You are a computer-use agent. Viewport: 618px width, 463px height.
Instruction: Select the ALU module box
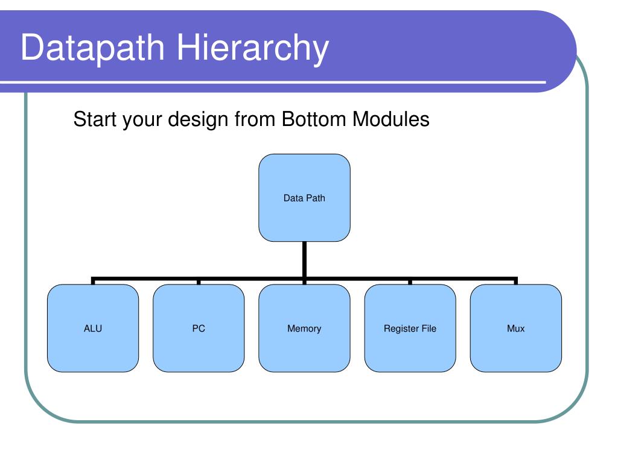(93, 328)
